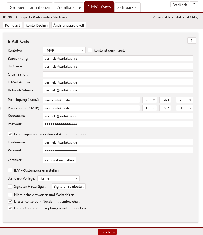Expand the Kontotyp IMAP dropdown

(64, 50)
